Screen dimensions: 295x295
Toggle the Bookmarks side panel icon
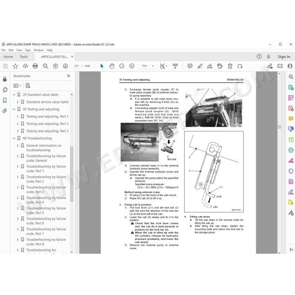(x=5, y=100)
